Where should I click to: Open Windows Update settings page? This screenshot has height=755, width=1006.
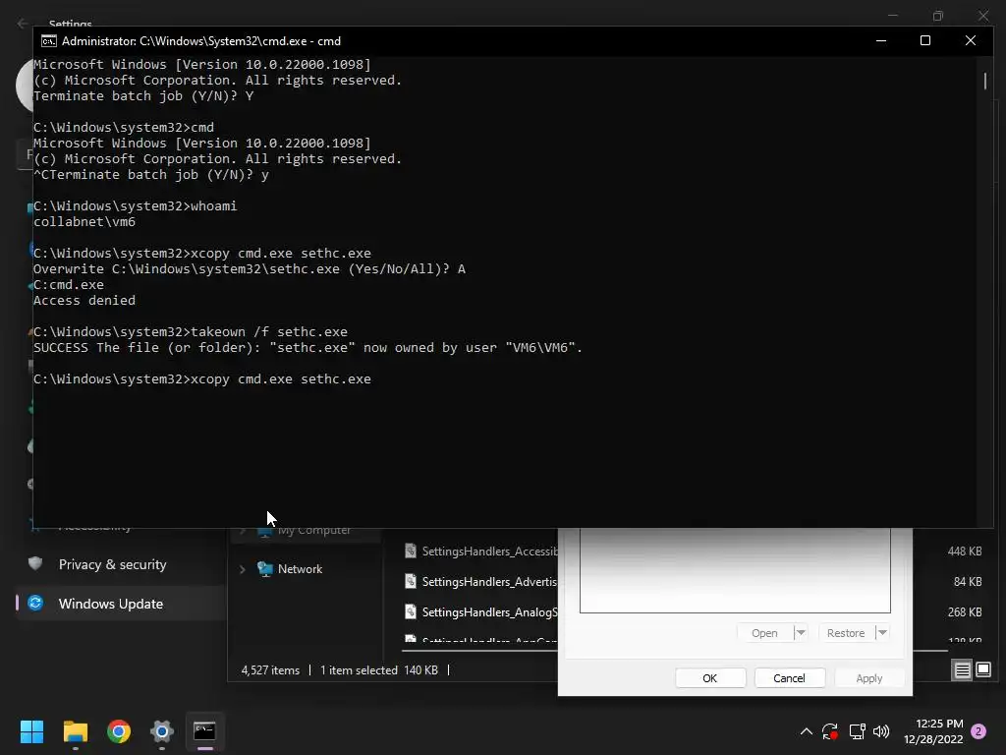121,604
